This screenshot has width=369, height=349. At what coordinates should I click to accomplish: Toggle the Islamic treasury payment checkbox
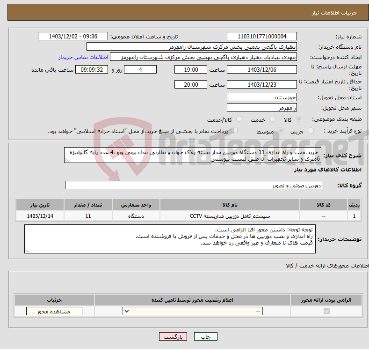[x=235, y=130]
